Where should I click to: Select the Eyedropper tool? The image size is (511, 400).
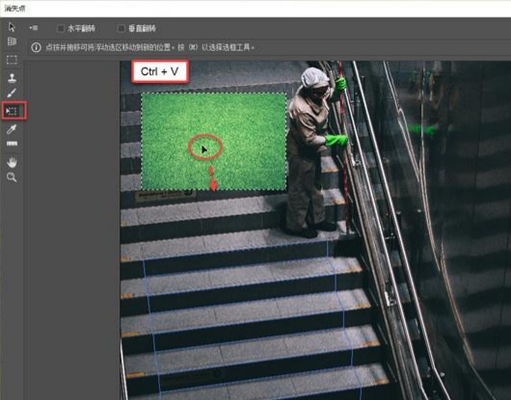12,129
